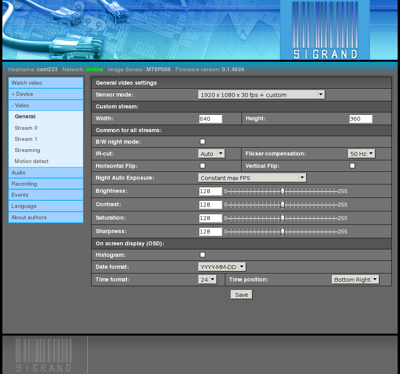The height and width of the screenshot is (374, 400).
Task: Toggle the Horisontal Flip checkbox
Action: click(202, 166)
